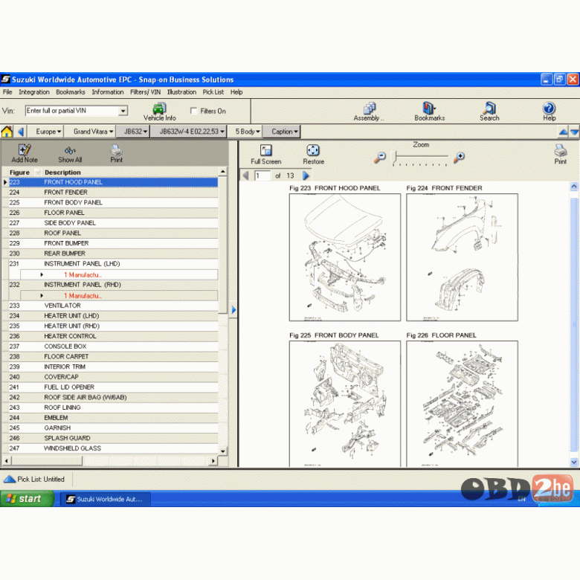Screen dimensions: 580x580
Task: Open the Fig 225 Front Body Panel thumbnail
Action: point(345,404)
